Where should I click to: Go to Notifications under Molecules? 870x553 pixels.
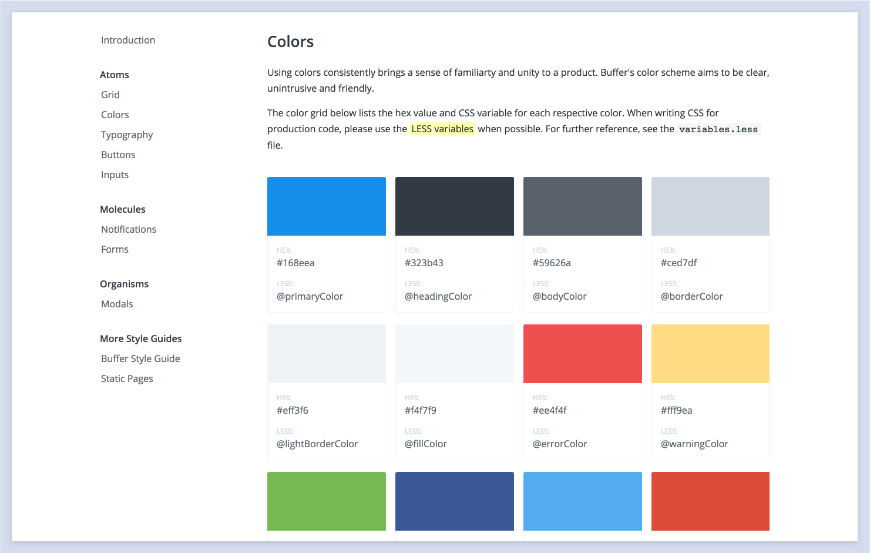click(129, 229)
